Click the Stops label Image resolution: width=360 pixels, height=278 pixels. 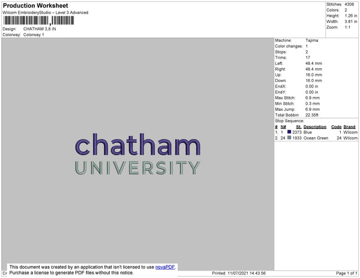[281, 52]
